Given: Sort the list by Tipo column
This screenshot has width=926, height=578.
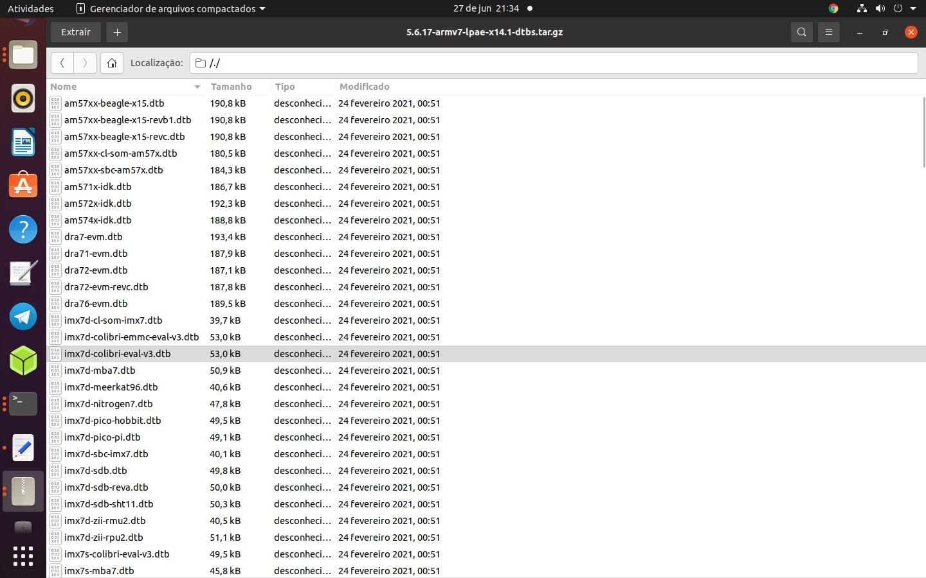Looking at the screenshot, I should 304,87.
